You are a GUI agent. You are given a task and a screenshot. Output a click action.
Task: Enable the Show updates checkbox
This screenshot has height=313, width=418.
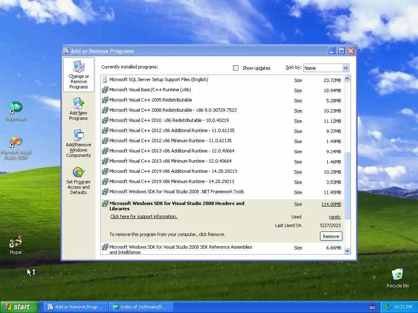pos(236,68)
